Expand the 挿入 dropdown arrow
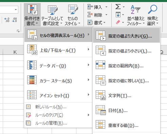Image resolution: width=167 pixels, height=134 pixels. point(106,7)
